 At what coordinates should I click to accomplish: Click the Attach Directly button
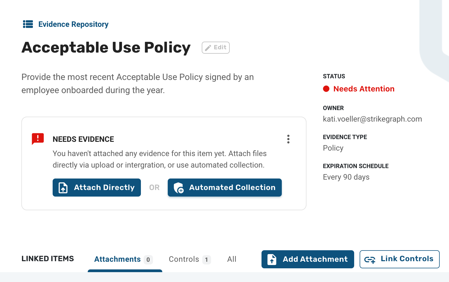[97, 188]
